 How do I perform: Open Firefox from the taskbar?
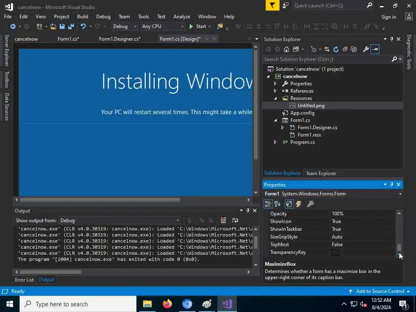[x=167, y=304]
